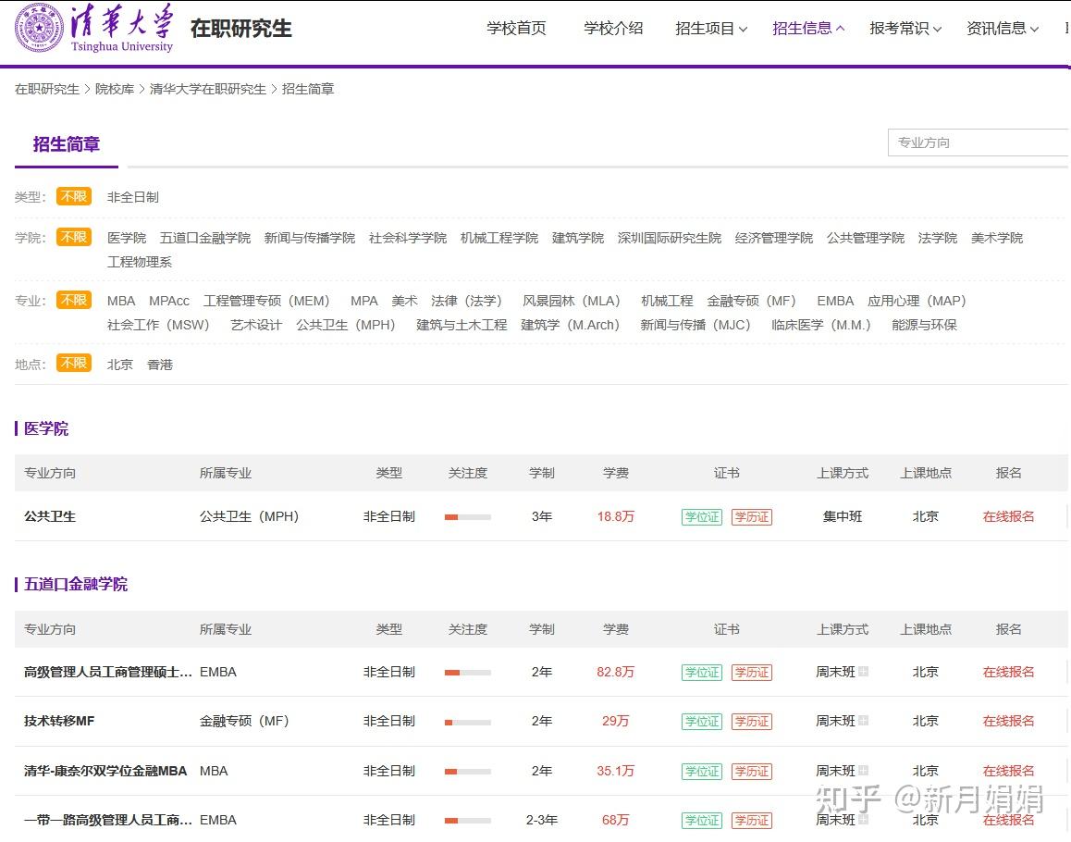Click the 学位证 badge in 技术转移MF row
This screenshot has width=1071, height=842.
coord(701,722)
